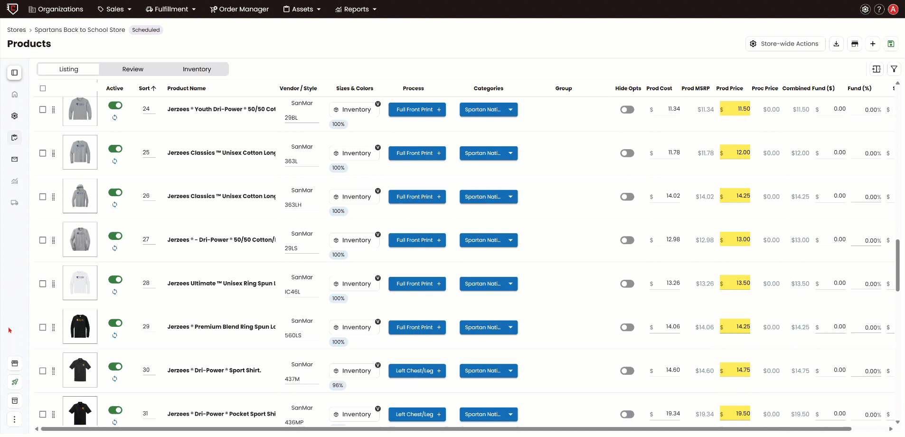
Task: Open the Order Manager menu item
Action: click(x=239, y=9)
